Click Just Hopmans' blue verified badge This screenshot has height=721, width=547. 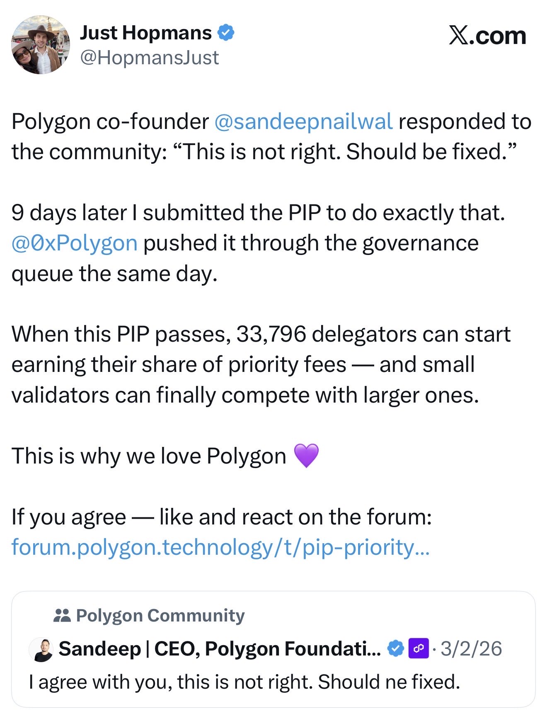pyautogui.click(x=226, y=33)
